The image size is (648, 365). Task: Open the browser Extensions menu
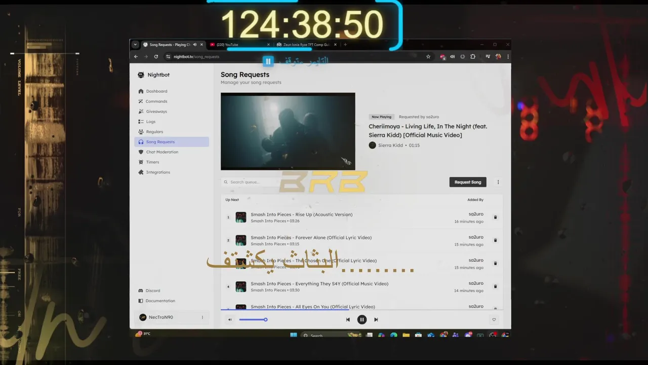click(472, 57)
